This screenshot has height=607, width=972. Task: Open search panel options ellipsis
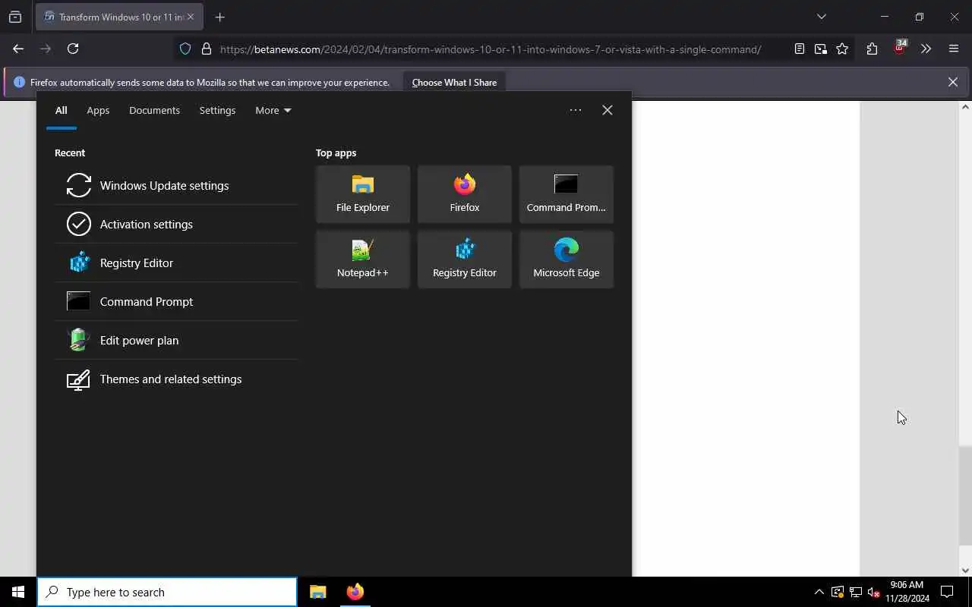pos(576,110)
